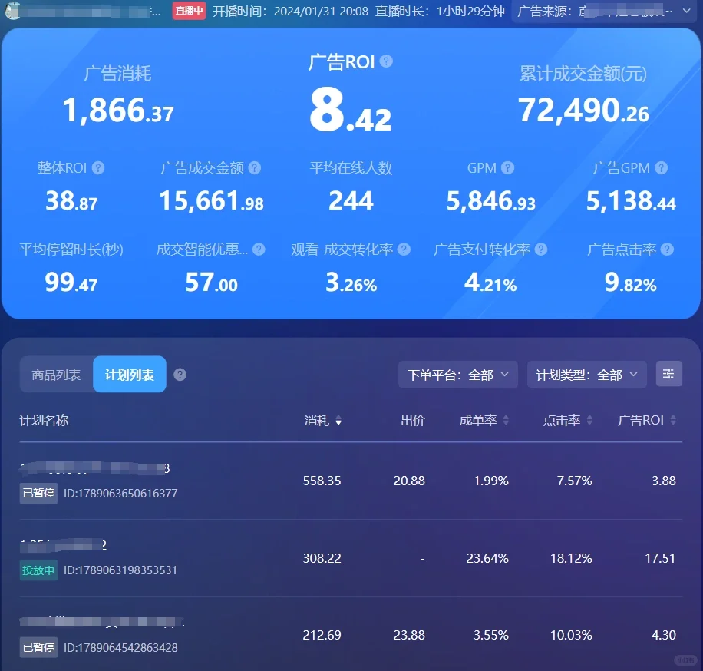Click the question icon next to GPM

(x=507, y=168)
